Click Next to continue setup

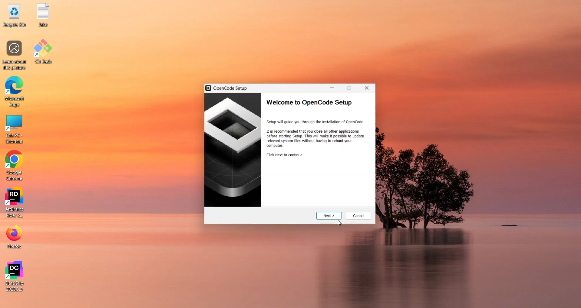[x=329, y=216]
